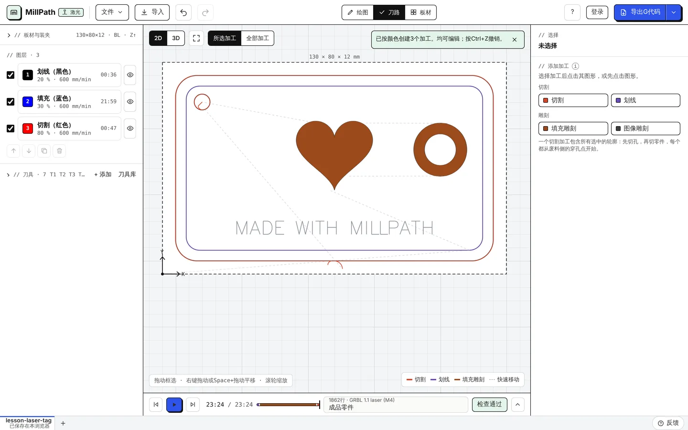Click the info icon beside 添加加工
688x430 pixels.
tap(575, 66)
